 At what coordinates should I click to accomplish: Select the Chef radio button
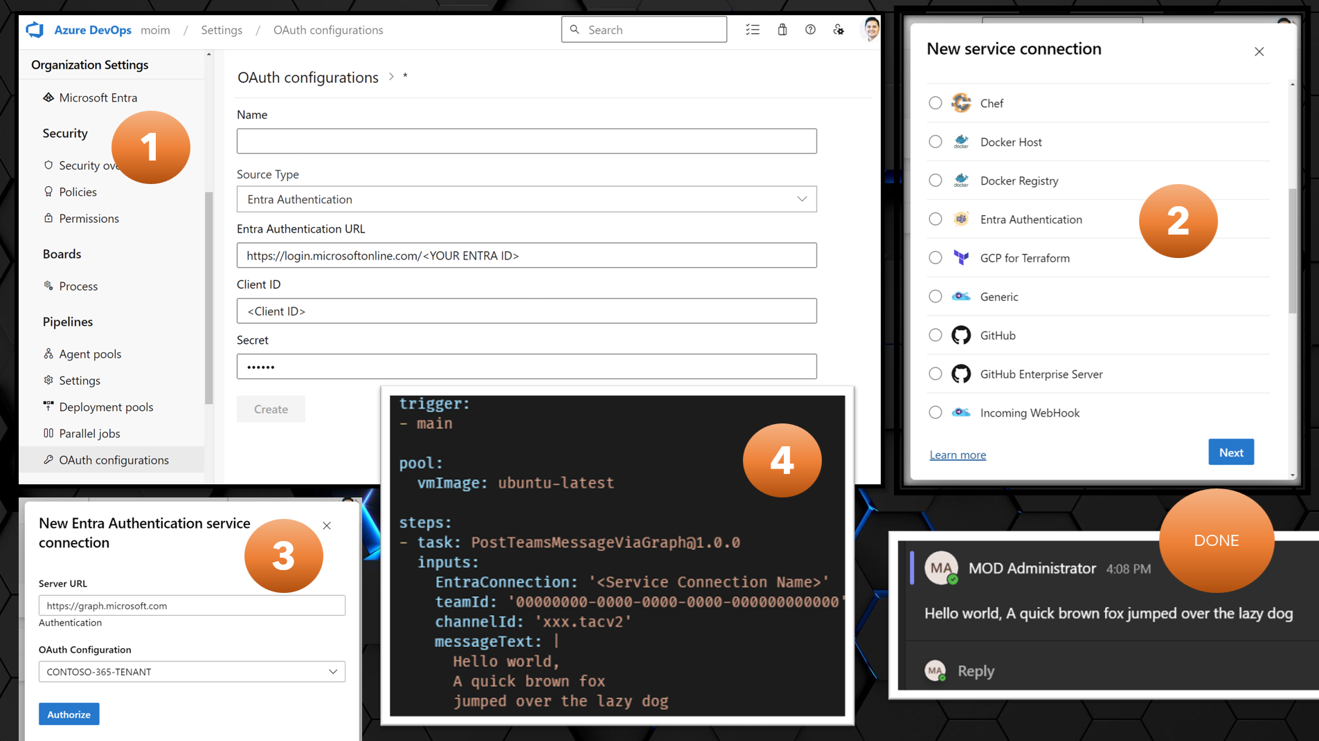tap(935, 103)
